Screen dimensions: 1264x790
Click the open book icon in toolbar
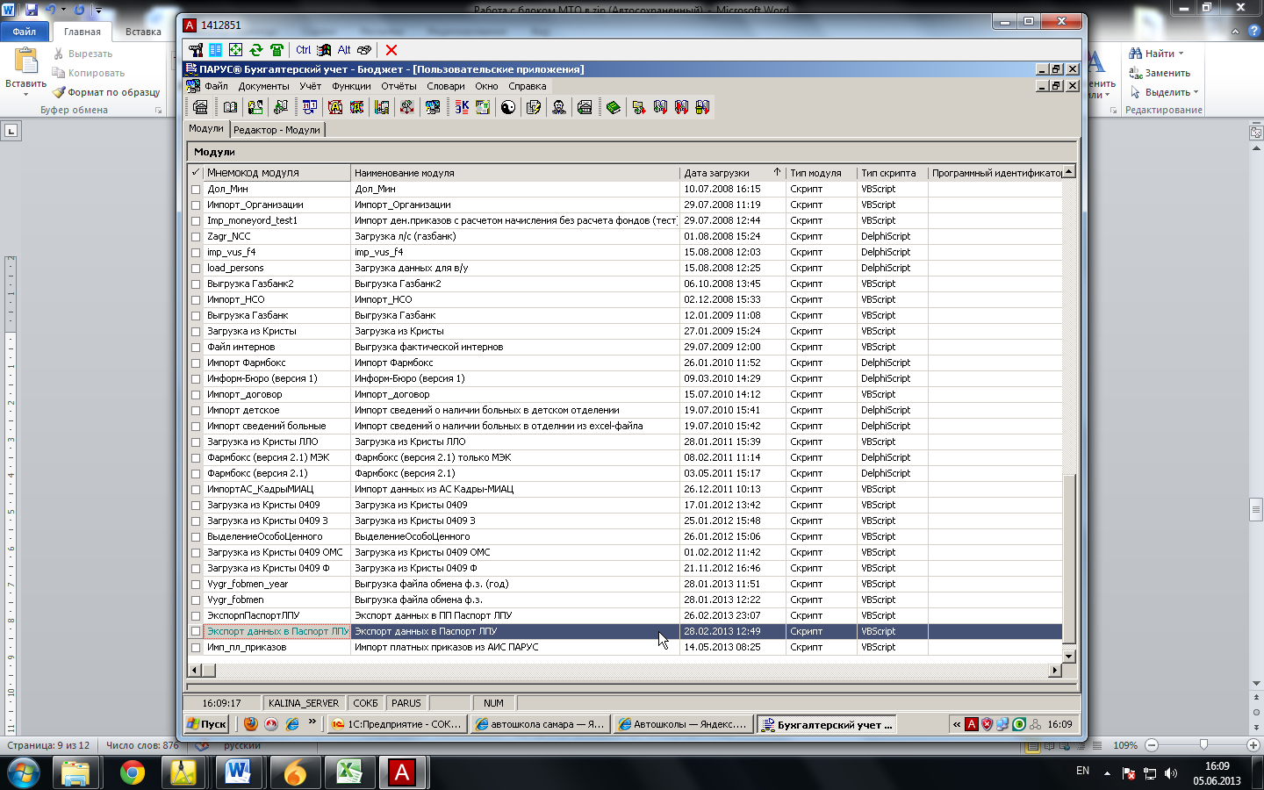(230, 107)
